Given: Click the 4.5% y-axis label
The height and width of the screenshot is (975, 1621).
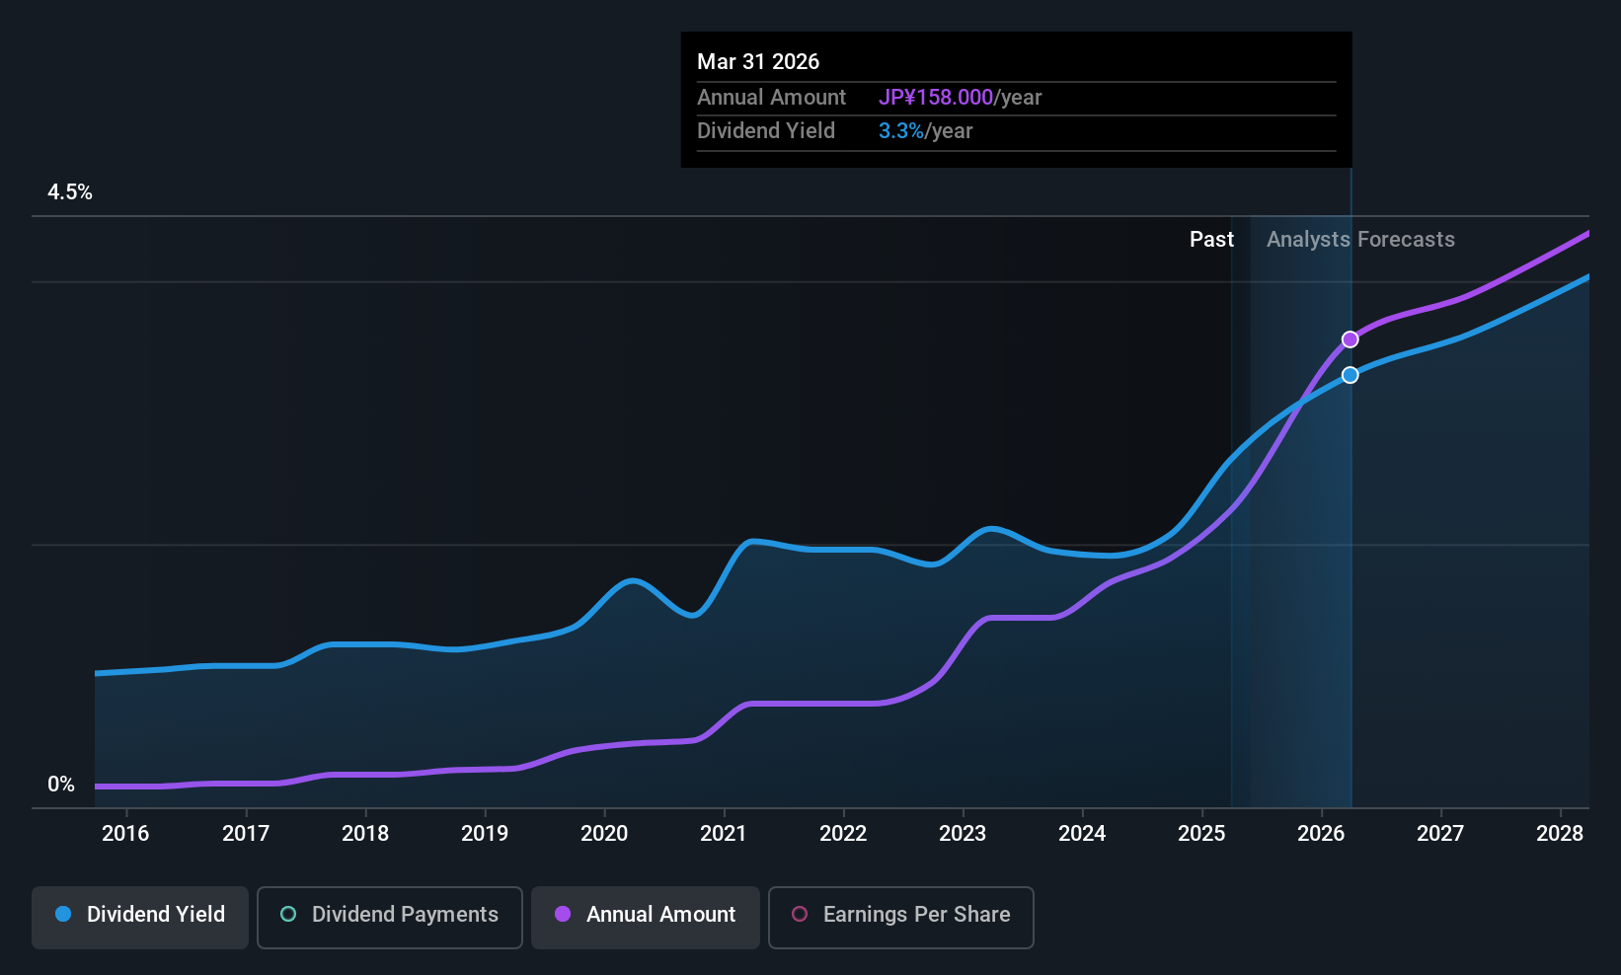Looking at the screenshot, I should pos(70,192).
